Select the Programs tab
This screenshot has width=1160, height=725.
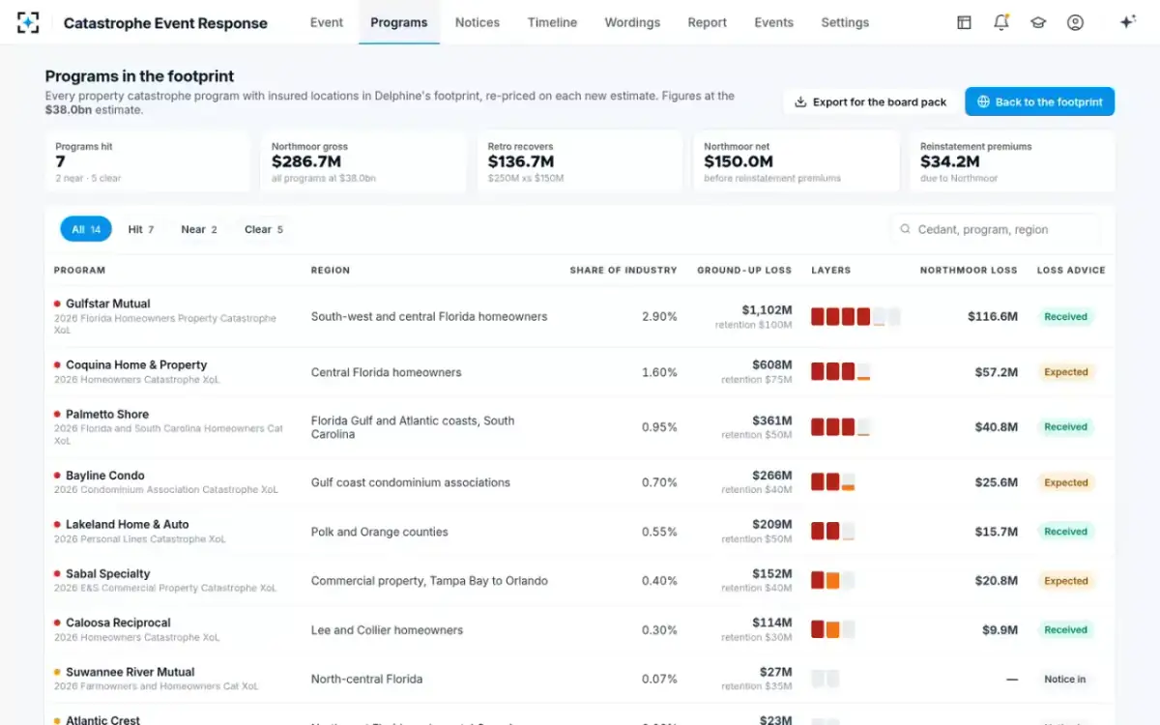tap(399, 22)
